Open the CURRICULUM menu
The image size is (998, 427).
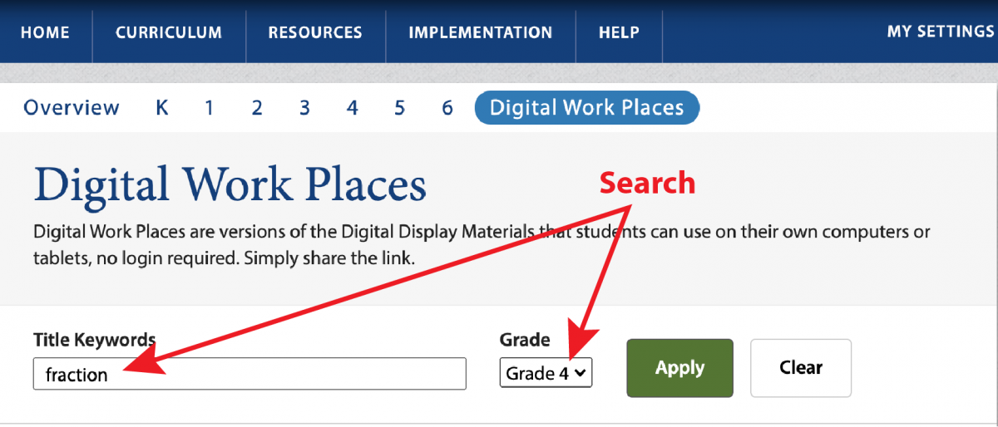(169, 32)
